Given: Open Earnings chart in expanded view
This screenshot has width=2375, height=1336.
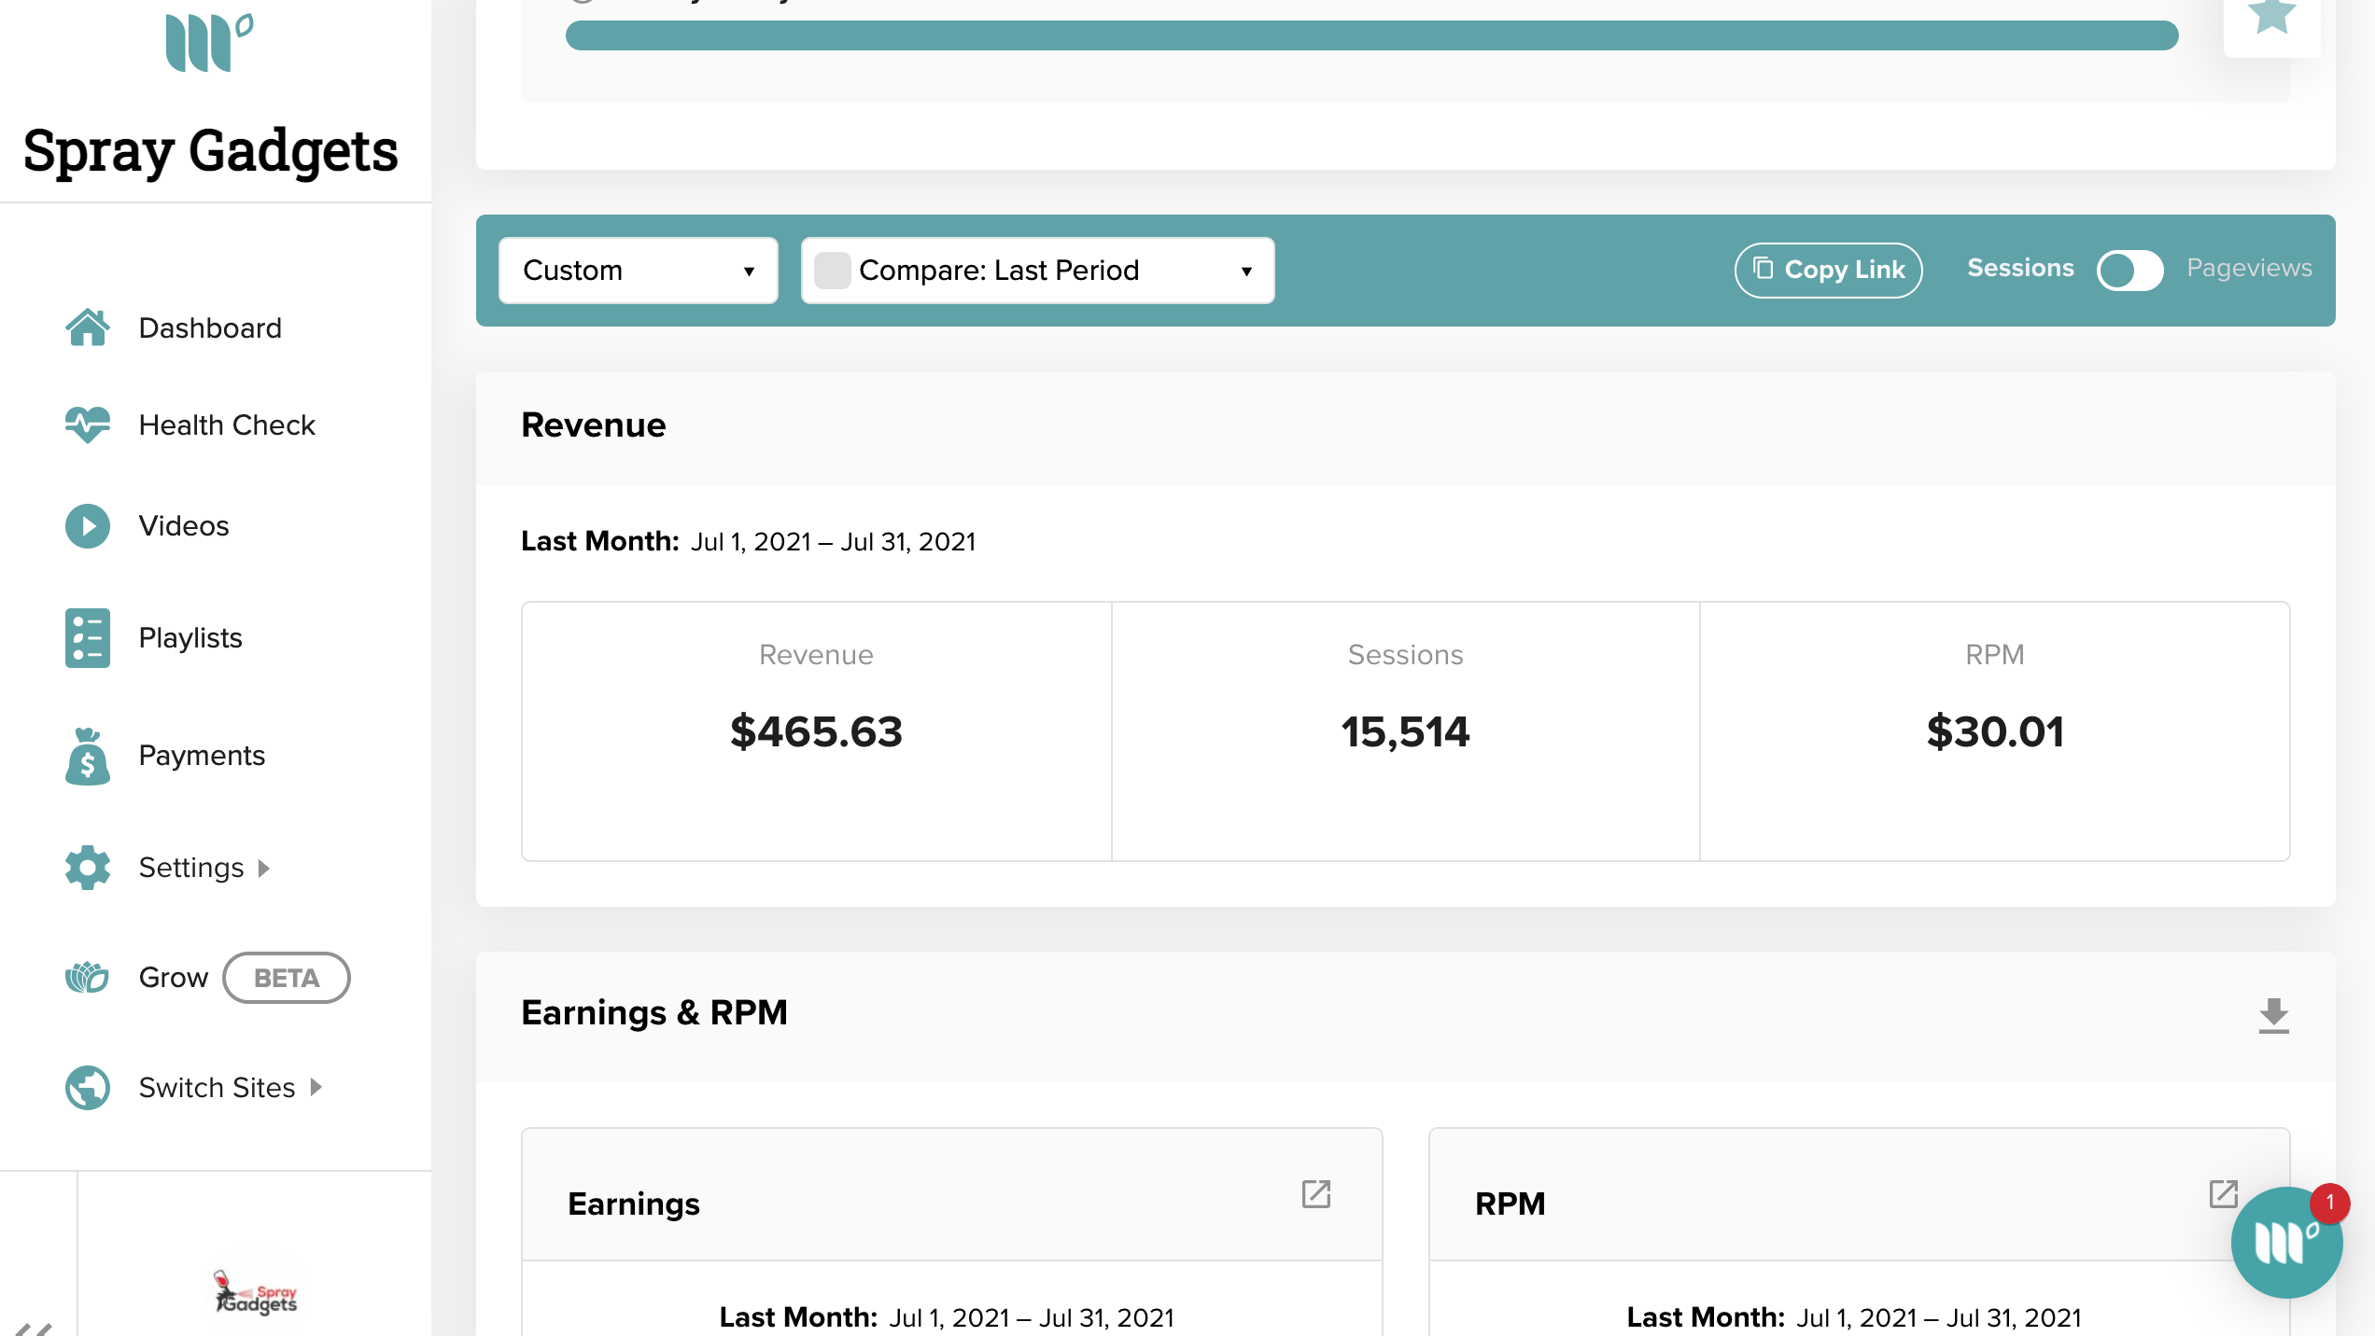Looking at the screenshot, I should tap(1316, 1193).
